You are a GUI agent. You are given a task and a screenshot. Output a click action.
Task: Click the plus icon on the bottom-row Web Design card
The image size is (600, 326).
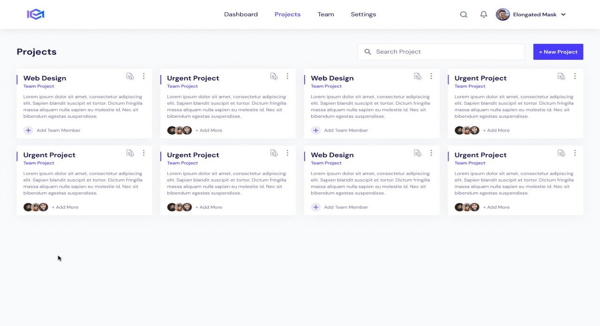pos(316,207)
